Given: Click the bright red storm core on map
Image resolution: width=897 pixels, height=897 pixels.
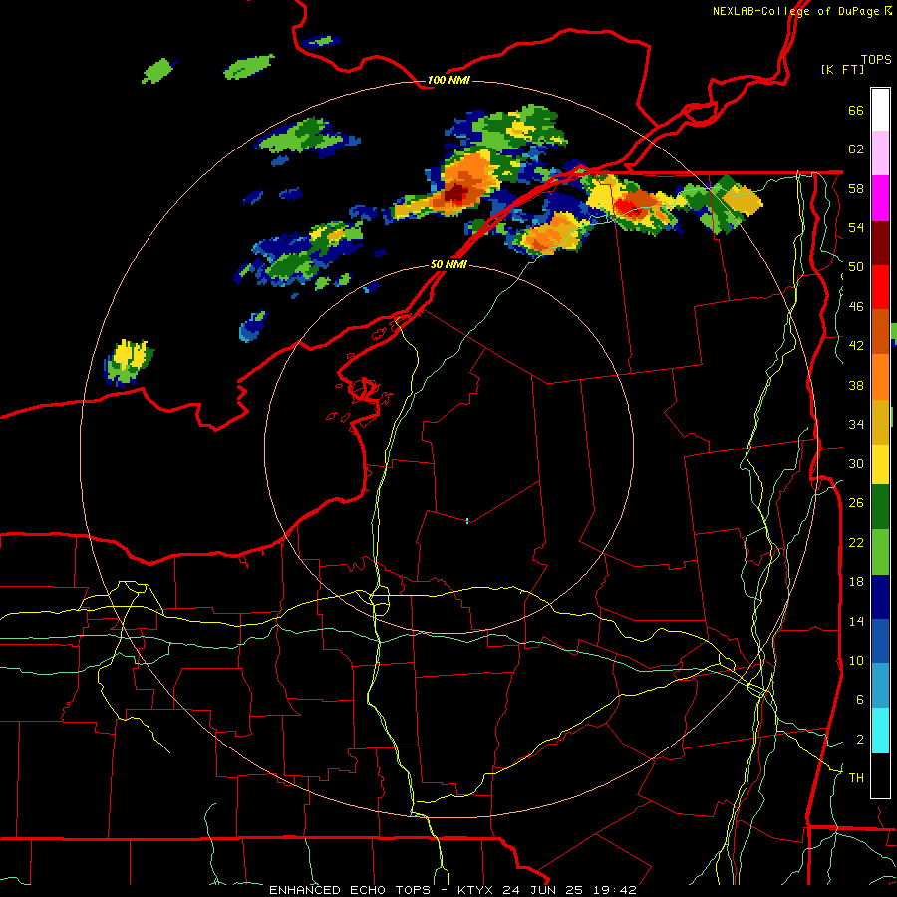Looking at the screenshot, I should coord(625,206).
